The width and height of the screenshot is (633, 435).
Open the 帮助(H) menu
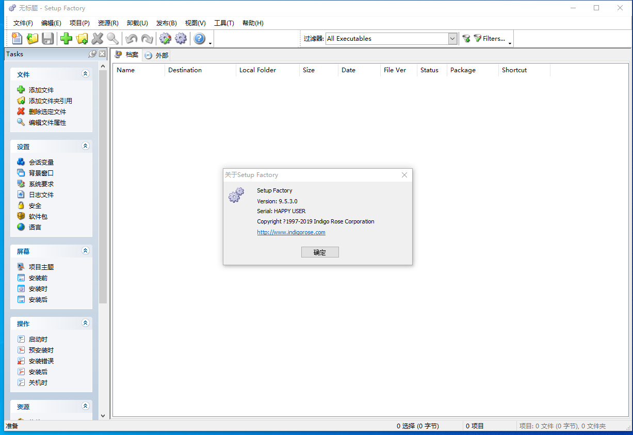[253, 23]
